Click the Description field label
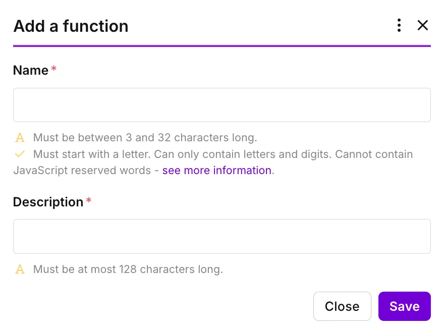Screen dimensions: 444x331 click(x=48, y=202)
